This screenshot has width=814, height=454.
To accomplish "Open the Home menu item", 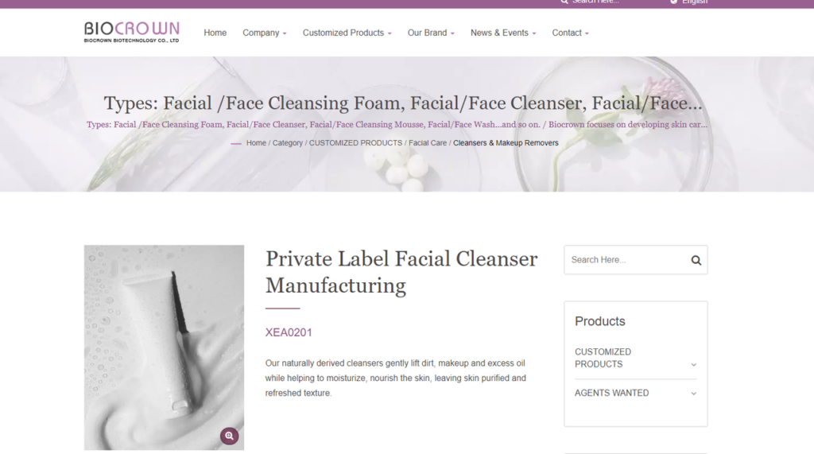I will [215, 33].
